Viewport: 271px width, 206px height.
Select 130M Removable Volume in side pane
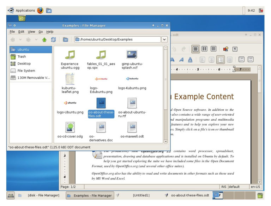coord(31,78)
